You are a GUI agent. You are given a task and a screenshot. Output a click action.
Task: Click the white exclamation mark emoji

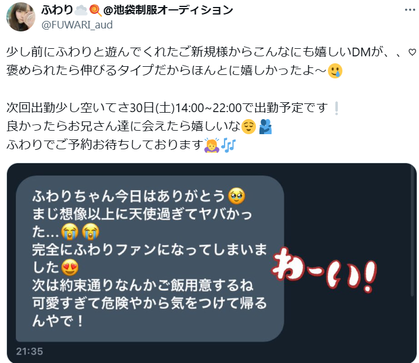337,109
